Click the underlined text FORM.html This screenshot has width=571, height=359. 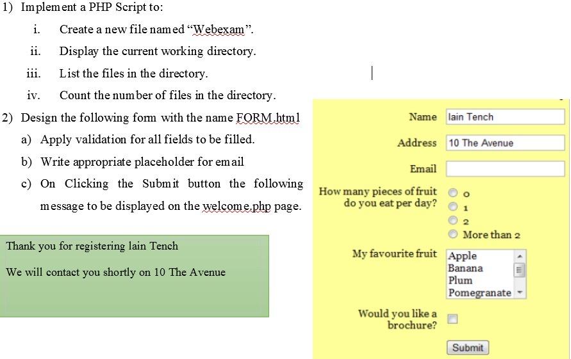(268, 118)
